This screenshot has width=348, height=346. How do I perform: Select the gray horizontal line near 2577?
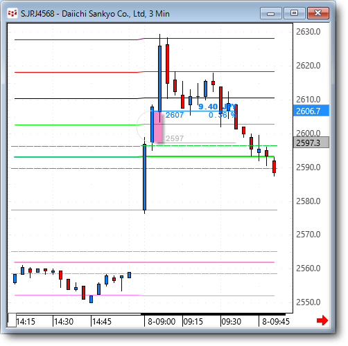coord(144,210)
